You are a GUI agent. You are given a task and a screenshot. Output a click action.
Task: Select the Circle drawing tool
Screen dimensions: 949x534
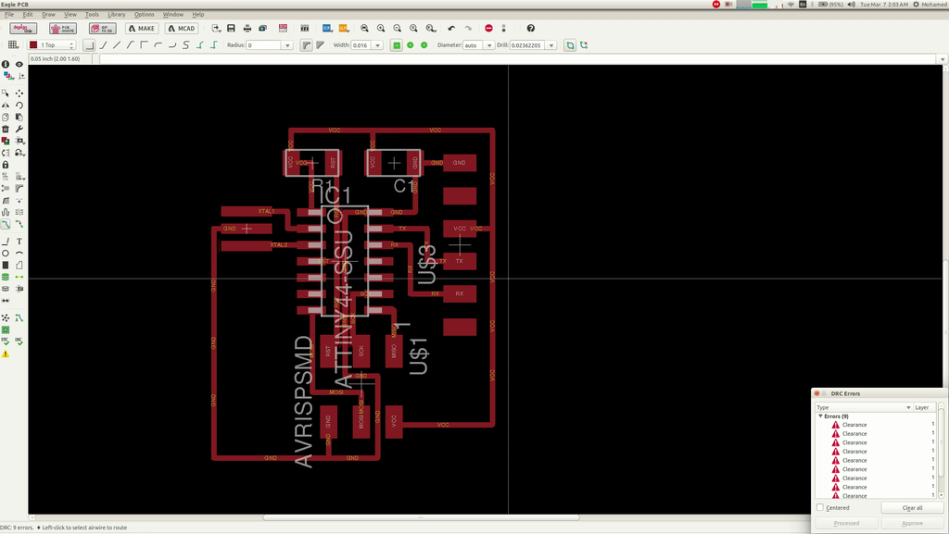pyautogui.click(x=6, y=253)
